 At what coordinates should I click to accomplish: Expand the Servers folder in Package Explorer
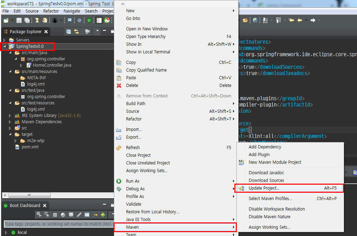(x=4, y=40)
